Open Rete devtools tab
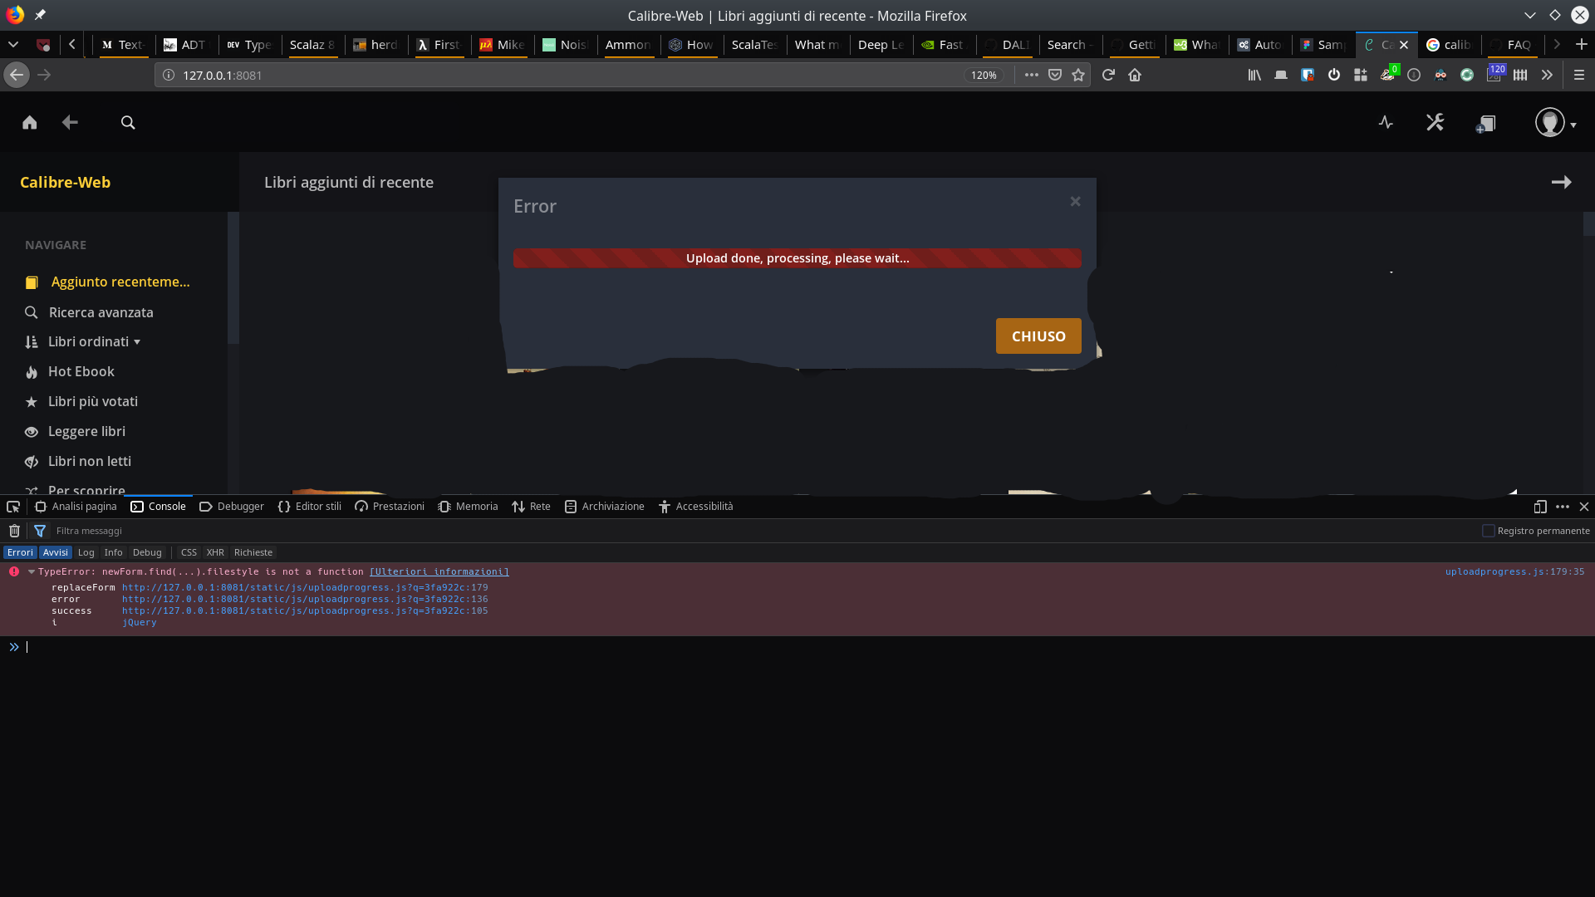This screenshot has width=1595, height=897. [532, 507]
